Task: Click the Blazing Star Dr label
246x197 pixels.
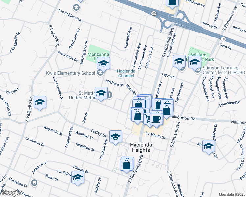Action: [x=84, y=53]
